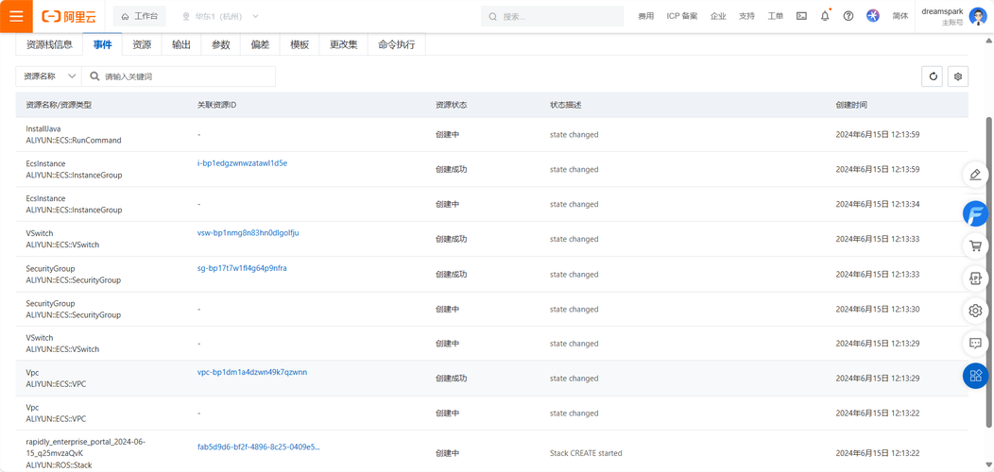Open the 资源名称 filter dropdown

[x=49, y=76]
